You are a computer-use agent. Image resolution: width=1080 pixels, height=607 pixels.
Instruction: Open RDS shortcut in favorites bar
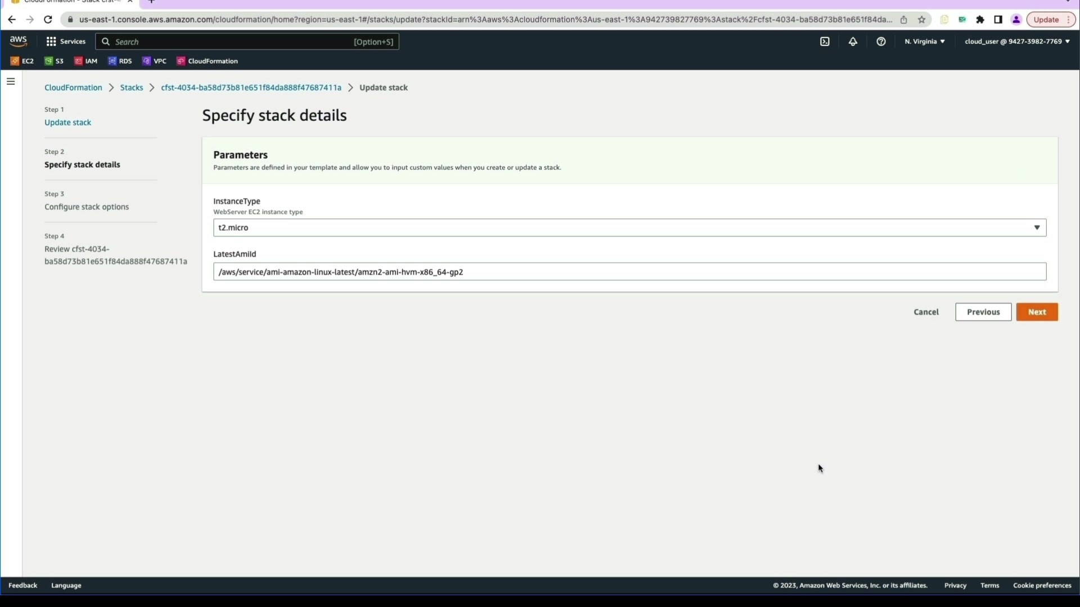point(120,61)
